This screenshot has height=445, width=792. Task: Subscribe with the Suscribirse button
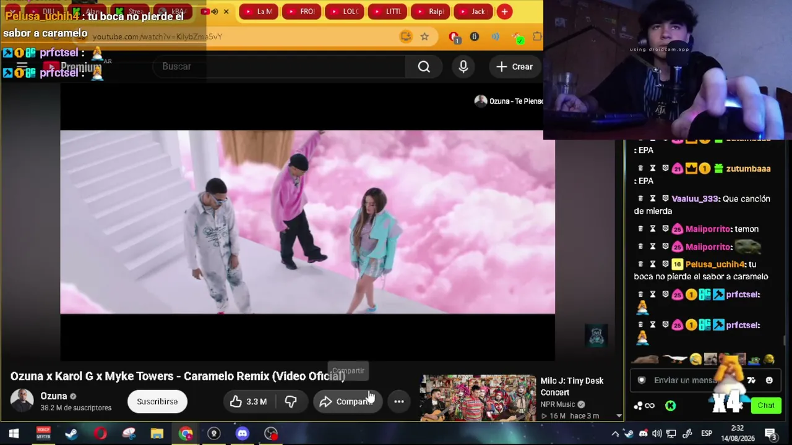click(157, 402)
